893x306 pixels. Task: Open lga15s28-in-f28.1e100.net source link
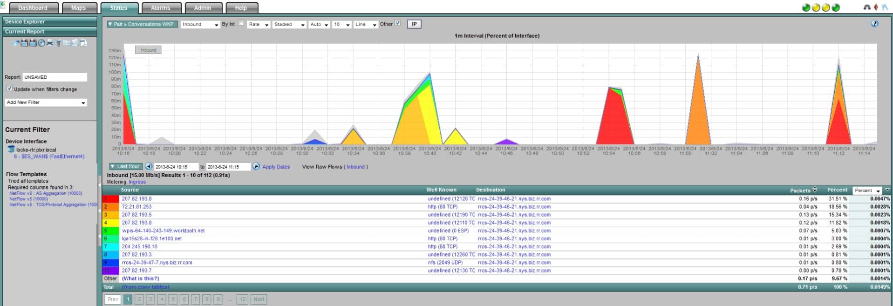(x=152, y=238)
